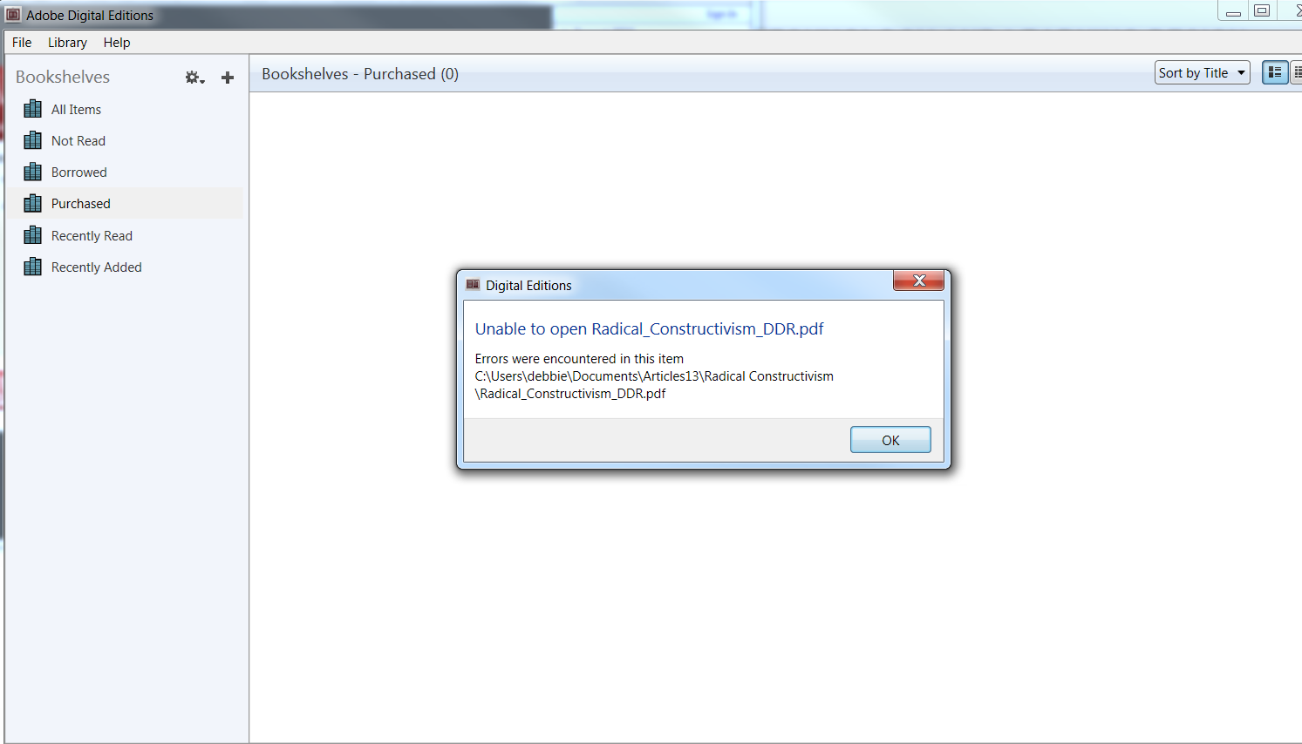Viewport: 1302px width, 744px height.
Task: Switch to thumbnail view toggle
Action: click(x=1275, y=72)
